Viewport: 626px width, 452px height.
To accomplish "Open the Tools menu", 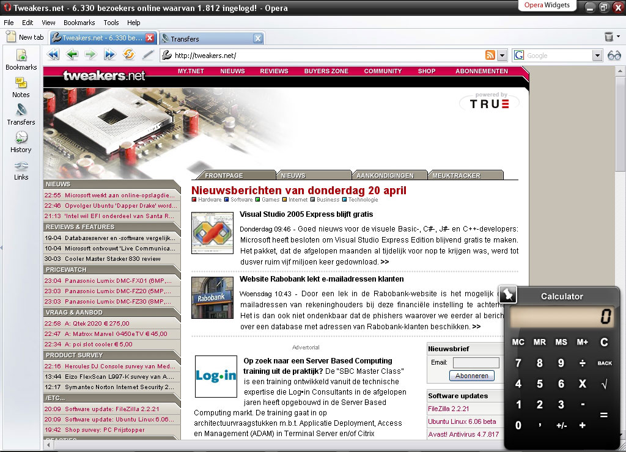I will 111,23.
